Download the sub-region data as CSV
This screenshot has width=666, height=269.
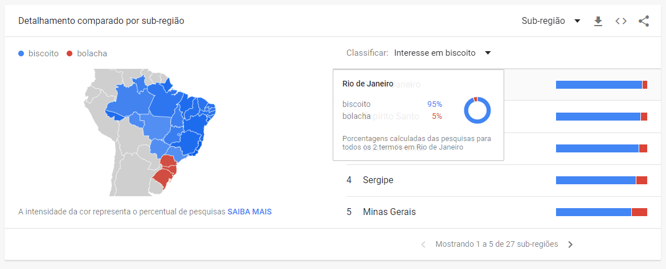598,21
